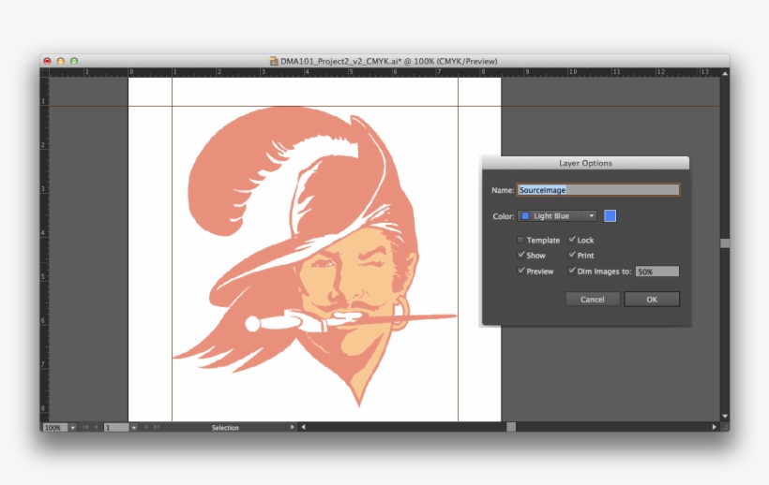Viewport: 769px width, 485px height.
Task: Select the 50% dim images value field
Action: click(x=657, y=272)
